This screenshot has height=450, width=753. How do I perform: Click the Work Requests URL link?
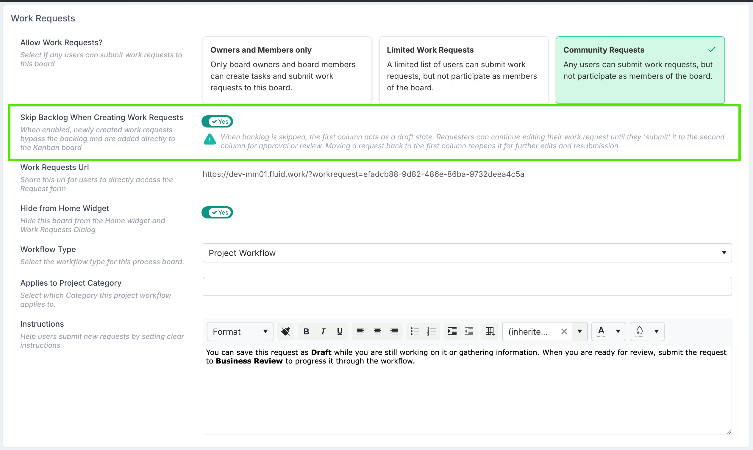point(363,174)
